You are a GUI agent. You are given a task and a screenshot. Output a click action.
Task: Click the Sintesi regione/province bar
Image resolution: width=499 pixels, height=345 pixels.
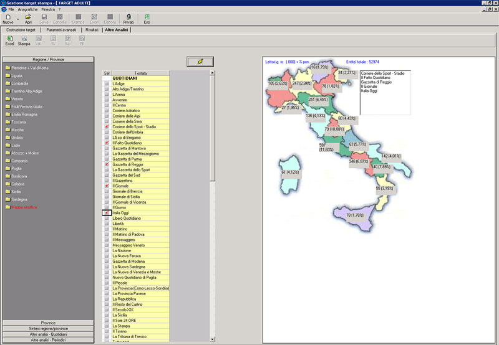(x=48, y=328)
